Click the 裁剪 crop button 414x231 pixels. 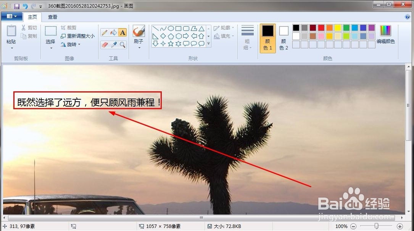[x=68, y=28]
